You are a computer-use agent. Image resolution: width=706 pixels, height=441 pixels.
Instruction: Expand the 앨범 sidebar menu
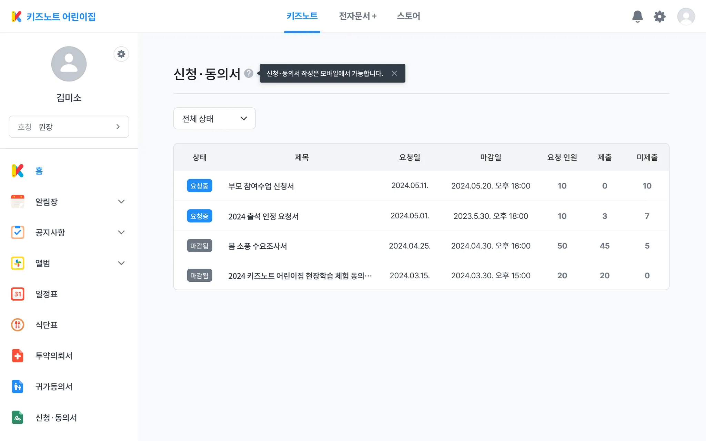121,263
